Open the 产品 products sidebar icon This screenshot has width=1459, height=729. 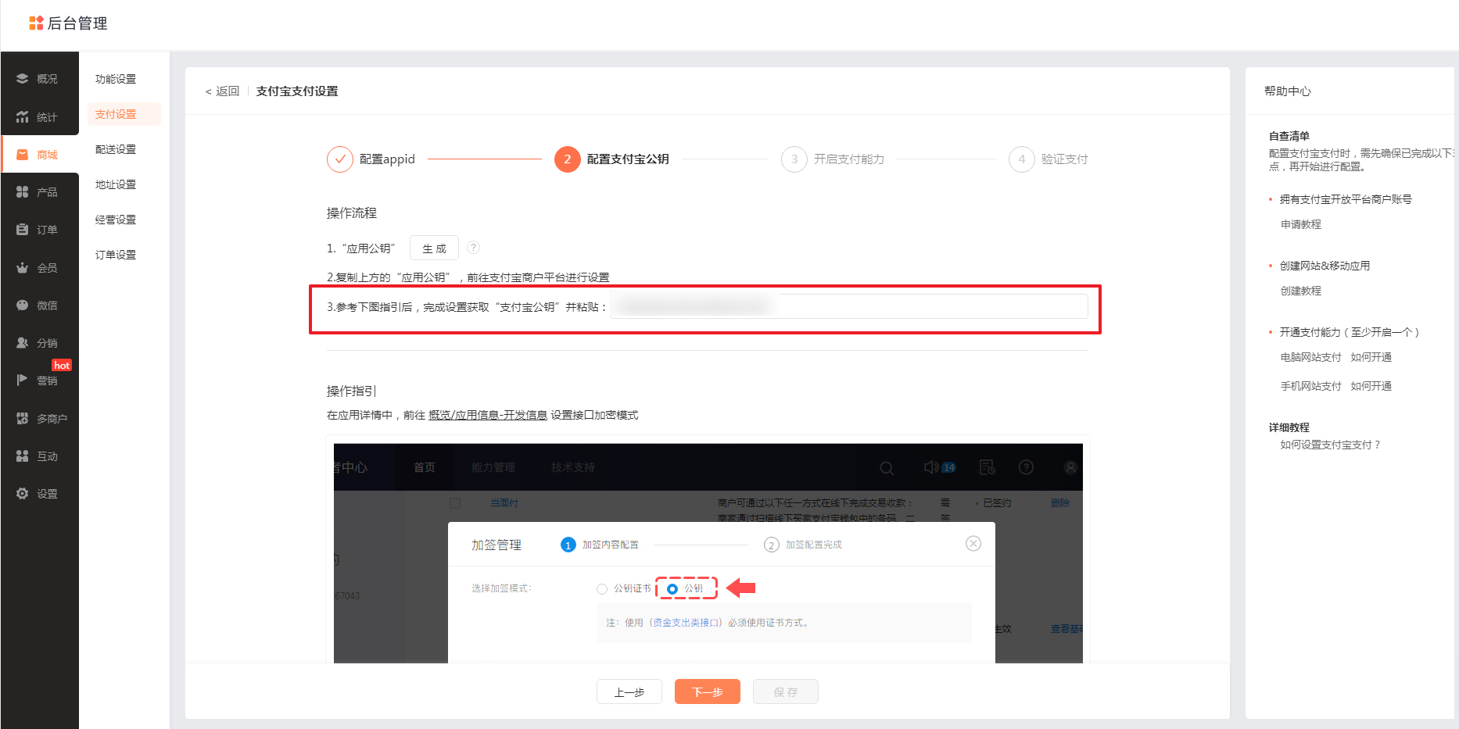[x=22, y=192]
